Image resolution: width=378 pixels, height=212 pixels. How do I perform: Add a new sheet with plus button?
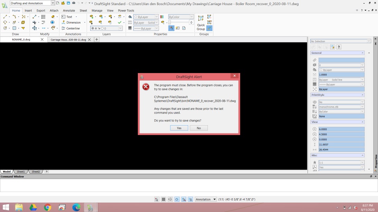[x=46, y=172]
